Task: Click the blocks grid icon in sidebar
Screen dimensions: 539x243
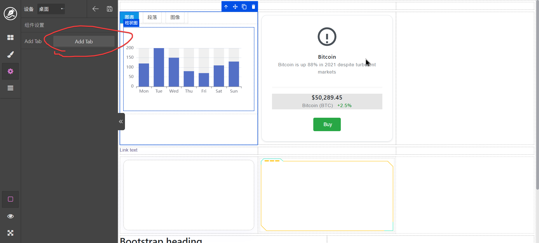Action: coord(10,37)
